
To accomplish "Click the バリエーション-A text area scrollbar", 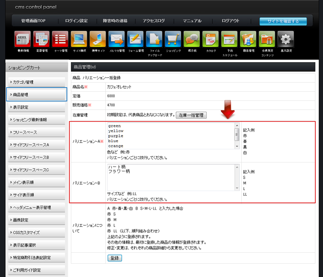I will [237, 135].
